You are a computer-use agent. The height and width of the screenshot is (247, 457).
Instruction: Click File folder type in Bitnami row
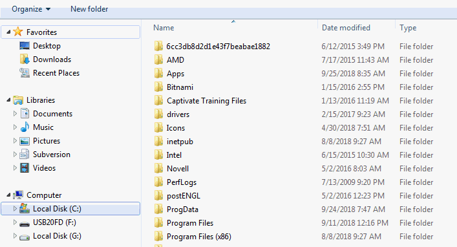[x=416, y=87]
